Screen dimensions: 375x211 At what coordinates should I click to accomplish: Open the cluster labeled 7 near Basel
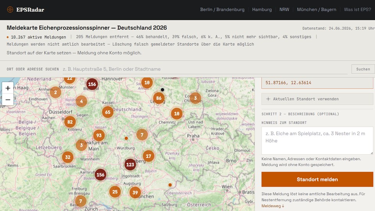click(80, 201)
